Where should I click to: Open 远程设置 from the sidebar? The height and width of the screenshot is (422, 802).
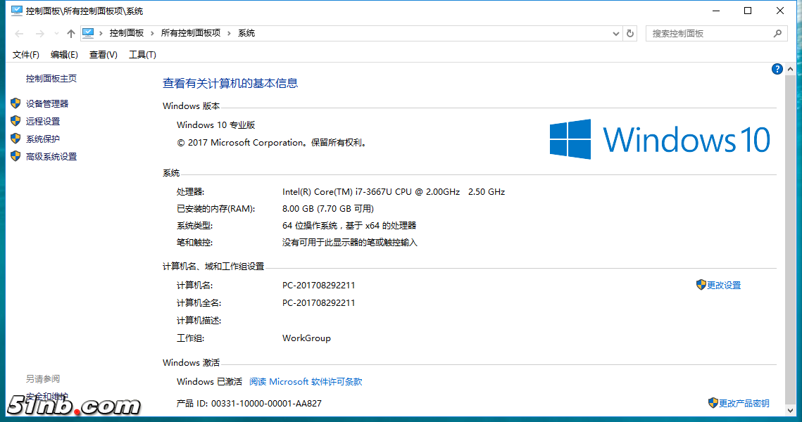[x=43, y=121]
